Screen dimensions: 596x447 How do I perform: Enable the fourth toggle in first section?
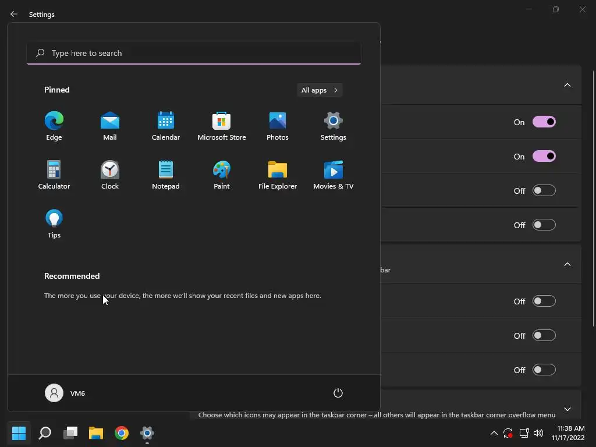tap(544, 225)
